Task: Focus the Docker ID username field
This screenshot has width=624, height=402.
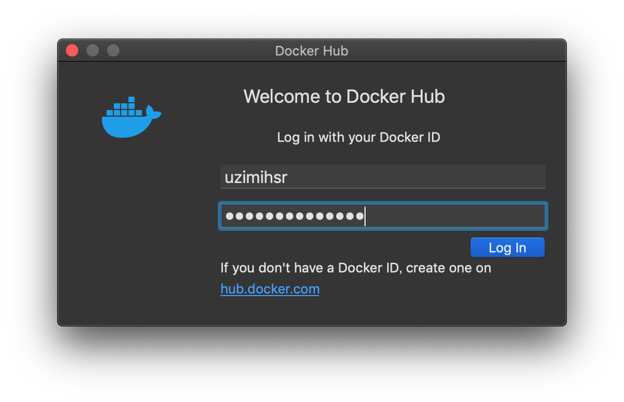Action: pos(383,177)
